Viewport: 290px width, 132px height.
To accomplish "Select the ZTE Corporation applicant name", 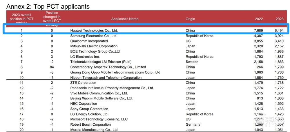I will tap(83, 83).
